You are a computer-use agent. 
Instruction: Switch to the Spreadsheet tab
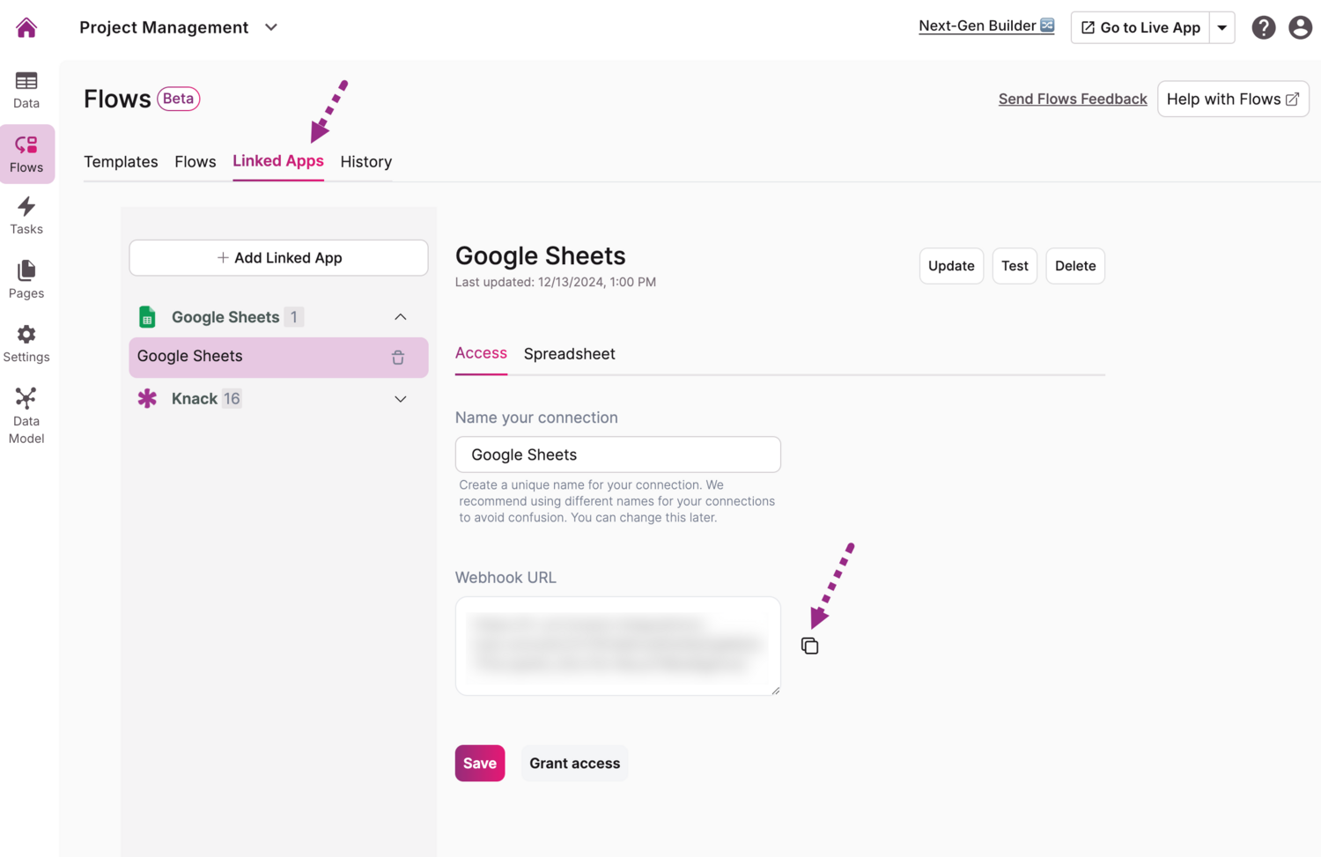569,354
